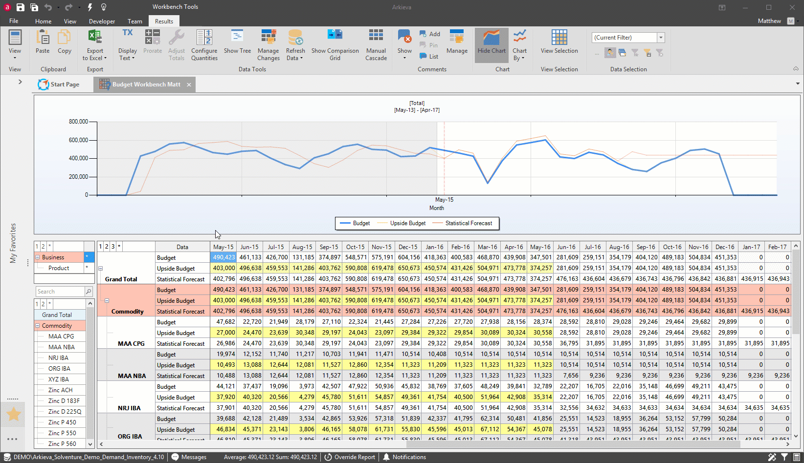Click the search magnifier icon in left panel
Viewport: 804px width, 463px height.
[x=89, y=292]
